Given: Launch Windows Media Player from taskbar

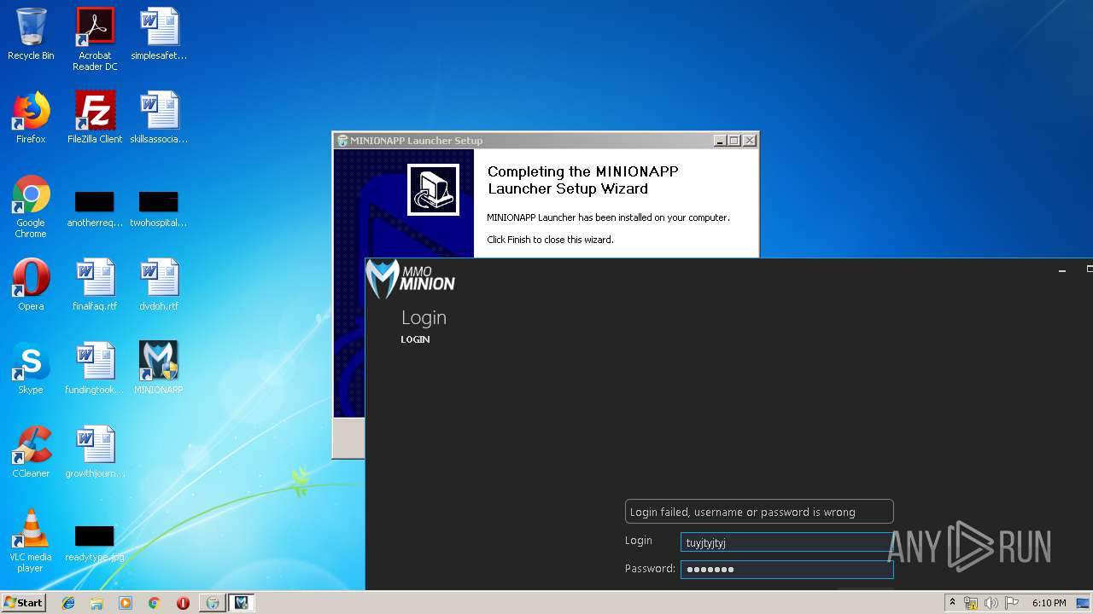Looking at the screenshot, I should [x=126, y=603].
